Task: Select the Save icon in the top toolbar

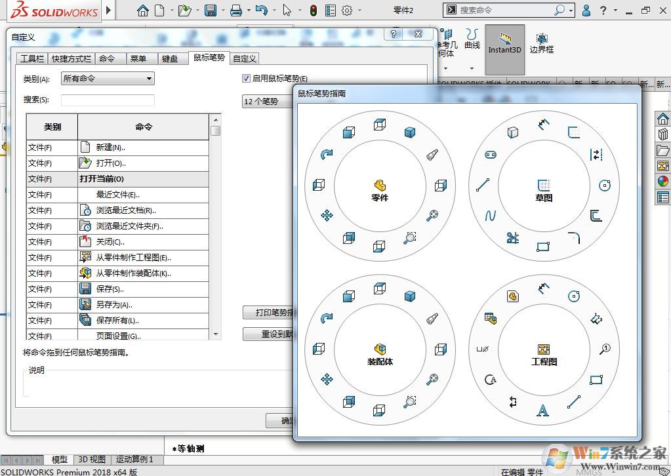Action: point(210,10)
